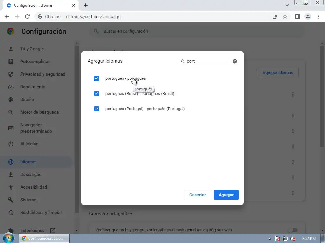
Task: Click the Windows Start button
Action: pos(9,238)
